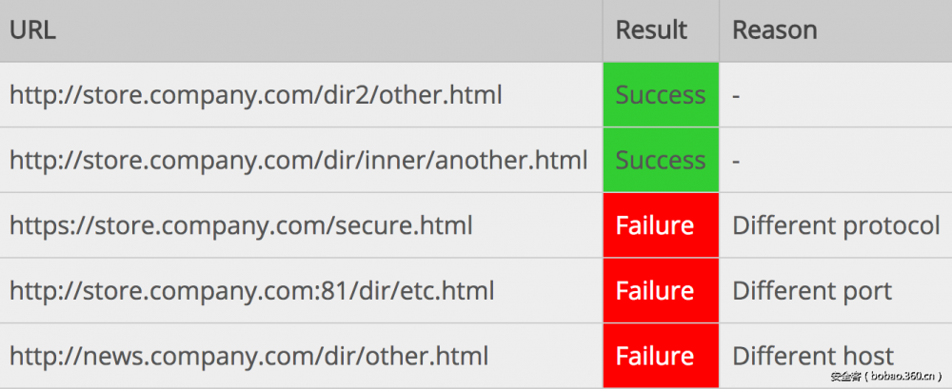Click the URL column header
The width and height of the screenshot is (952, 389).
[33, 30]
